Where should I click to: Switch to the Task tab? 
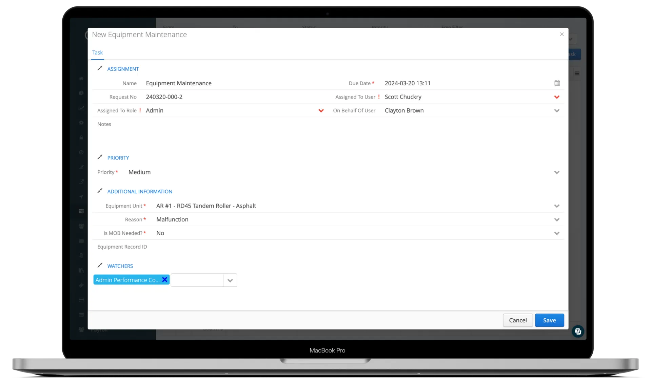tap(97, 52)
